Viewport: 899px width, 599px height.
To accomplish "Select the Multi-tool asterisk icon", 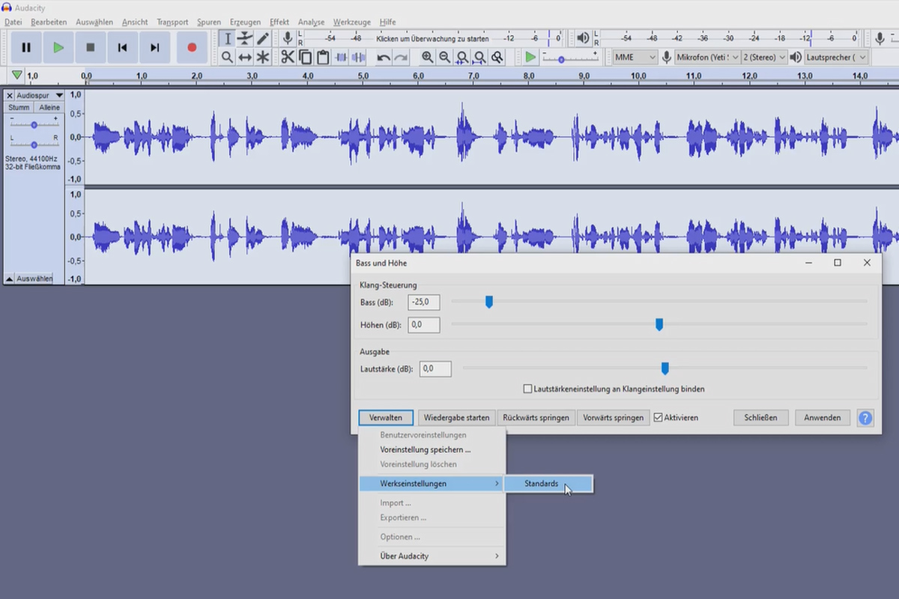I will (x=263, y=57).
